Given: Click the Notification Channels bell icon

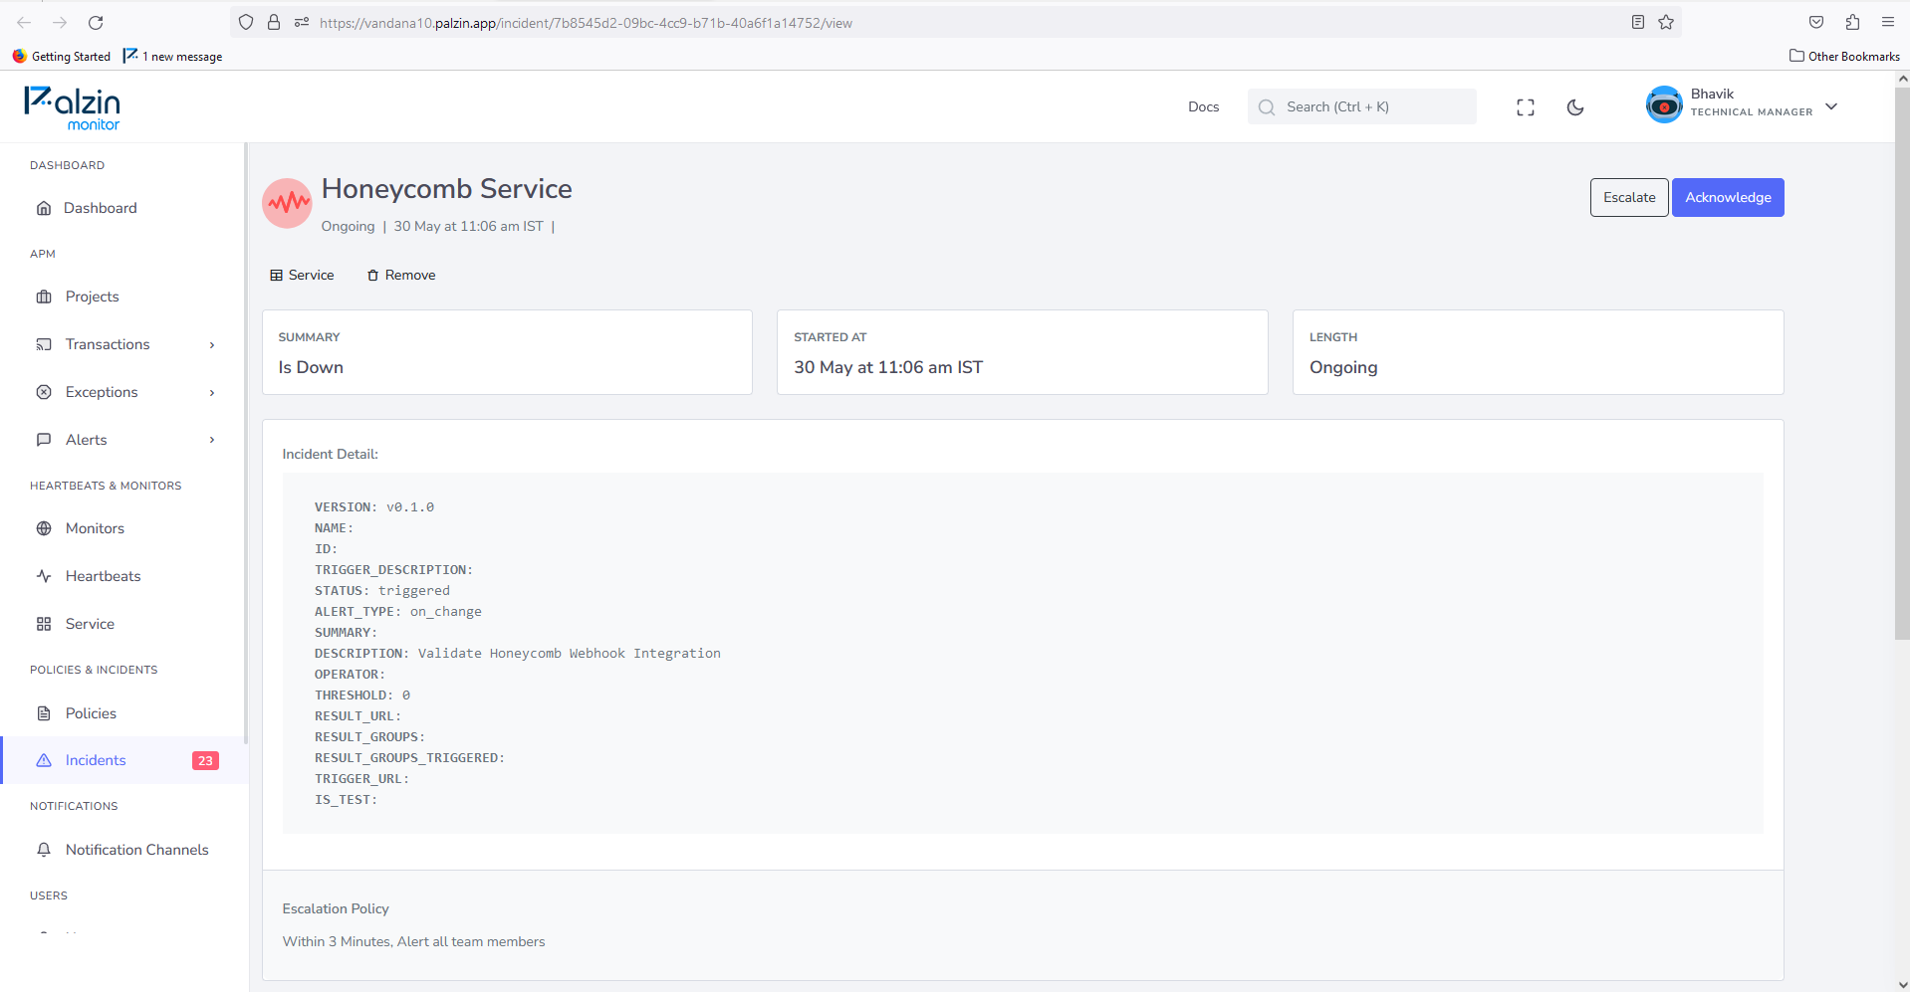Looking at the screenshot, I should 44,850.
